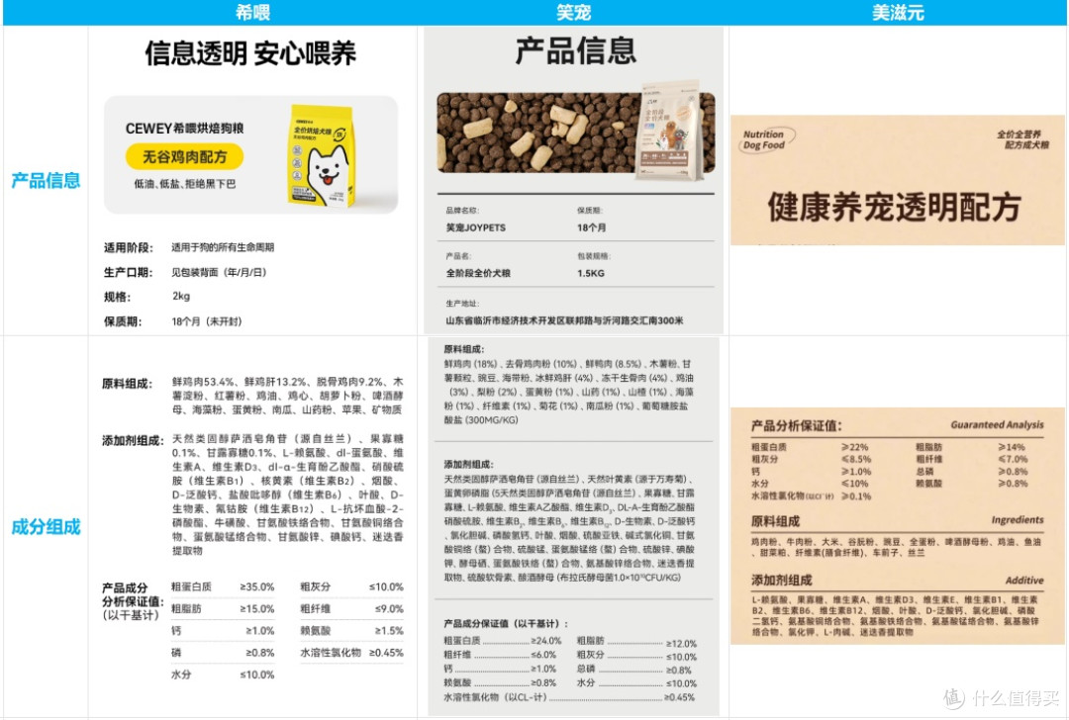Select the "2kg" specification value

pyautogui.click(x=181, y=297)
